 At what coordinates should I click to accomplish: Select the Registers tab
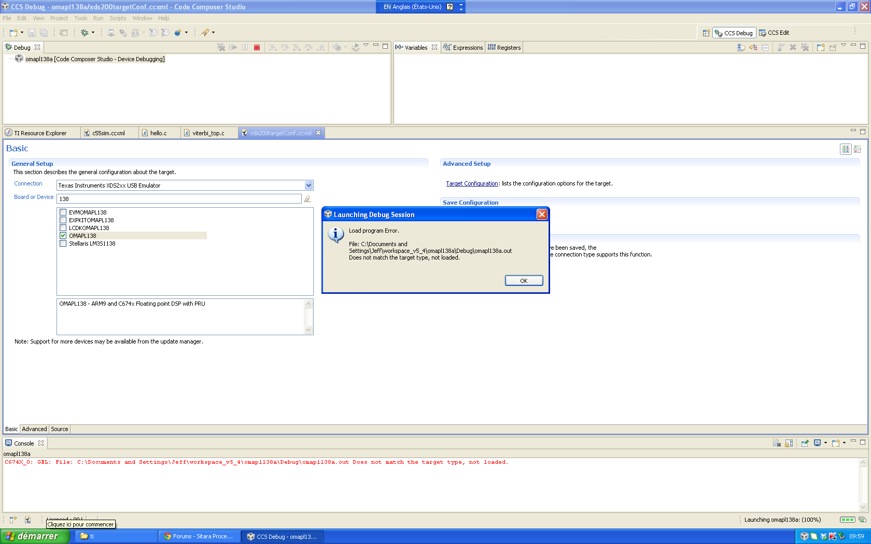click(x=504, y=47)
